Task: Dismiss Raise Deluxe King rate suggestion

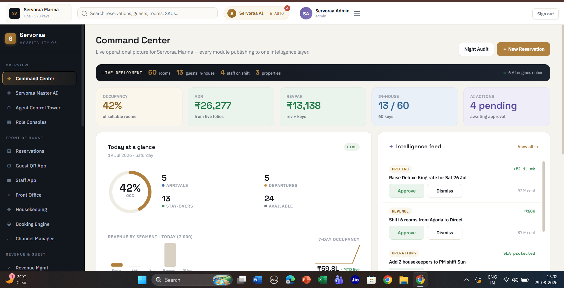Action: [x=444, y=191]
